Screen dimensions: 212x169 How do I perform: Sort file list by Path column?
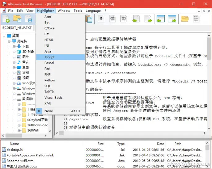[x=185, y=144]
